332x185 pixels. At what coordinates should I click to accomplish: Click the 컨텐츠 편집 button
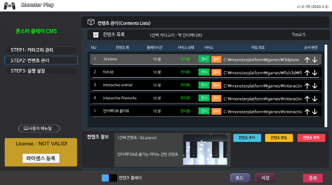(x=279, y=138)
